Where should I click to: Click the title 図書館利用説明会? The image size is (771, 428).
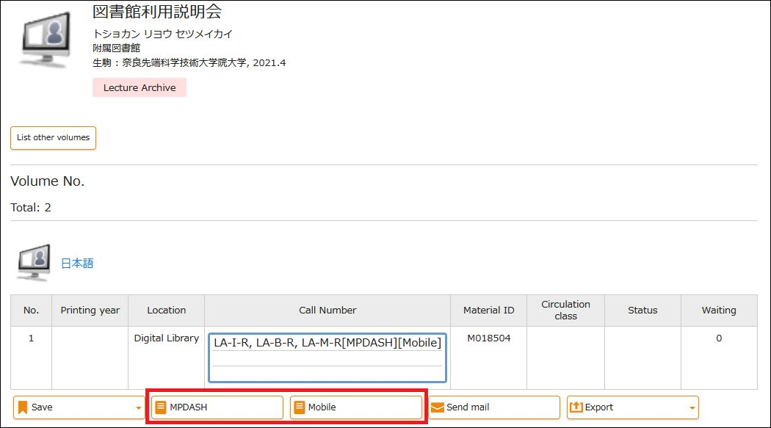157,11
